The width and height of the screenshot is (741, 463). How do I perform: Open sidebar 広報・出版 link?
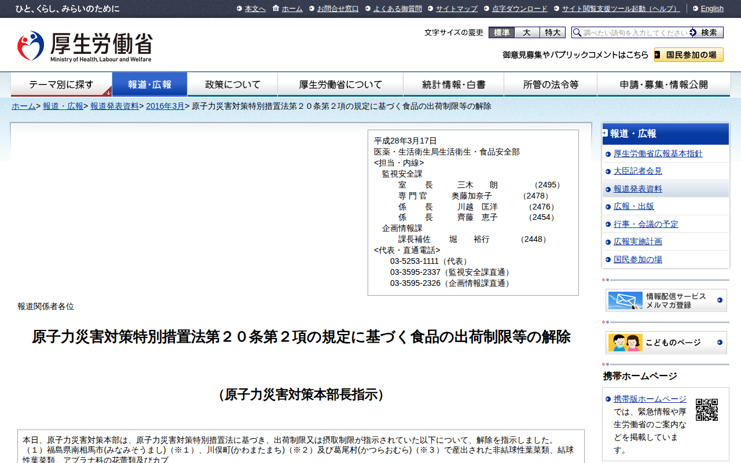pos(634,207)
